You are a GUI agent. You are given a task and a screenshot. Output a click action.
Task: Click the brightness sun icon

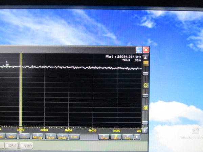(x=145, y=85)
